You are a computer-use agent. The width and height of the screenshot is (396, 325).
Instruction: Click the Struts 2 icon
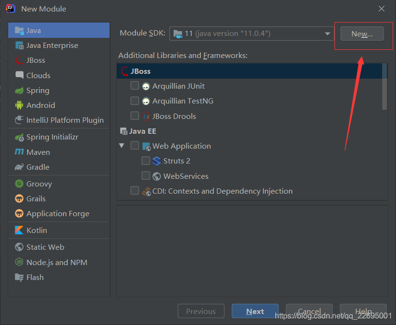[x=157, y=161]
